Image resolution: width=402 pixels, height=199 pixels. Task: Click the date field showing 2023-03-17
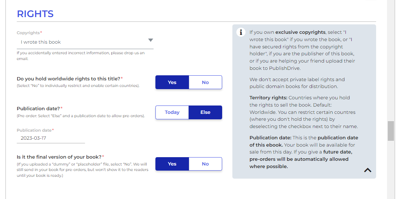coord(50,138)
